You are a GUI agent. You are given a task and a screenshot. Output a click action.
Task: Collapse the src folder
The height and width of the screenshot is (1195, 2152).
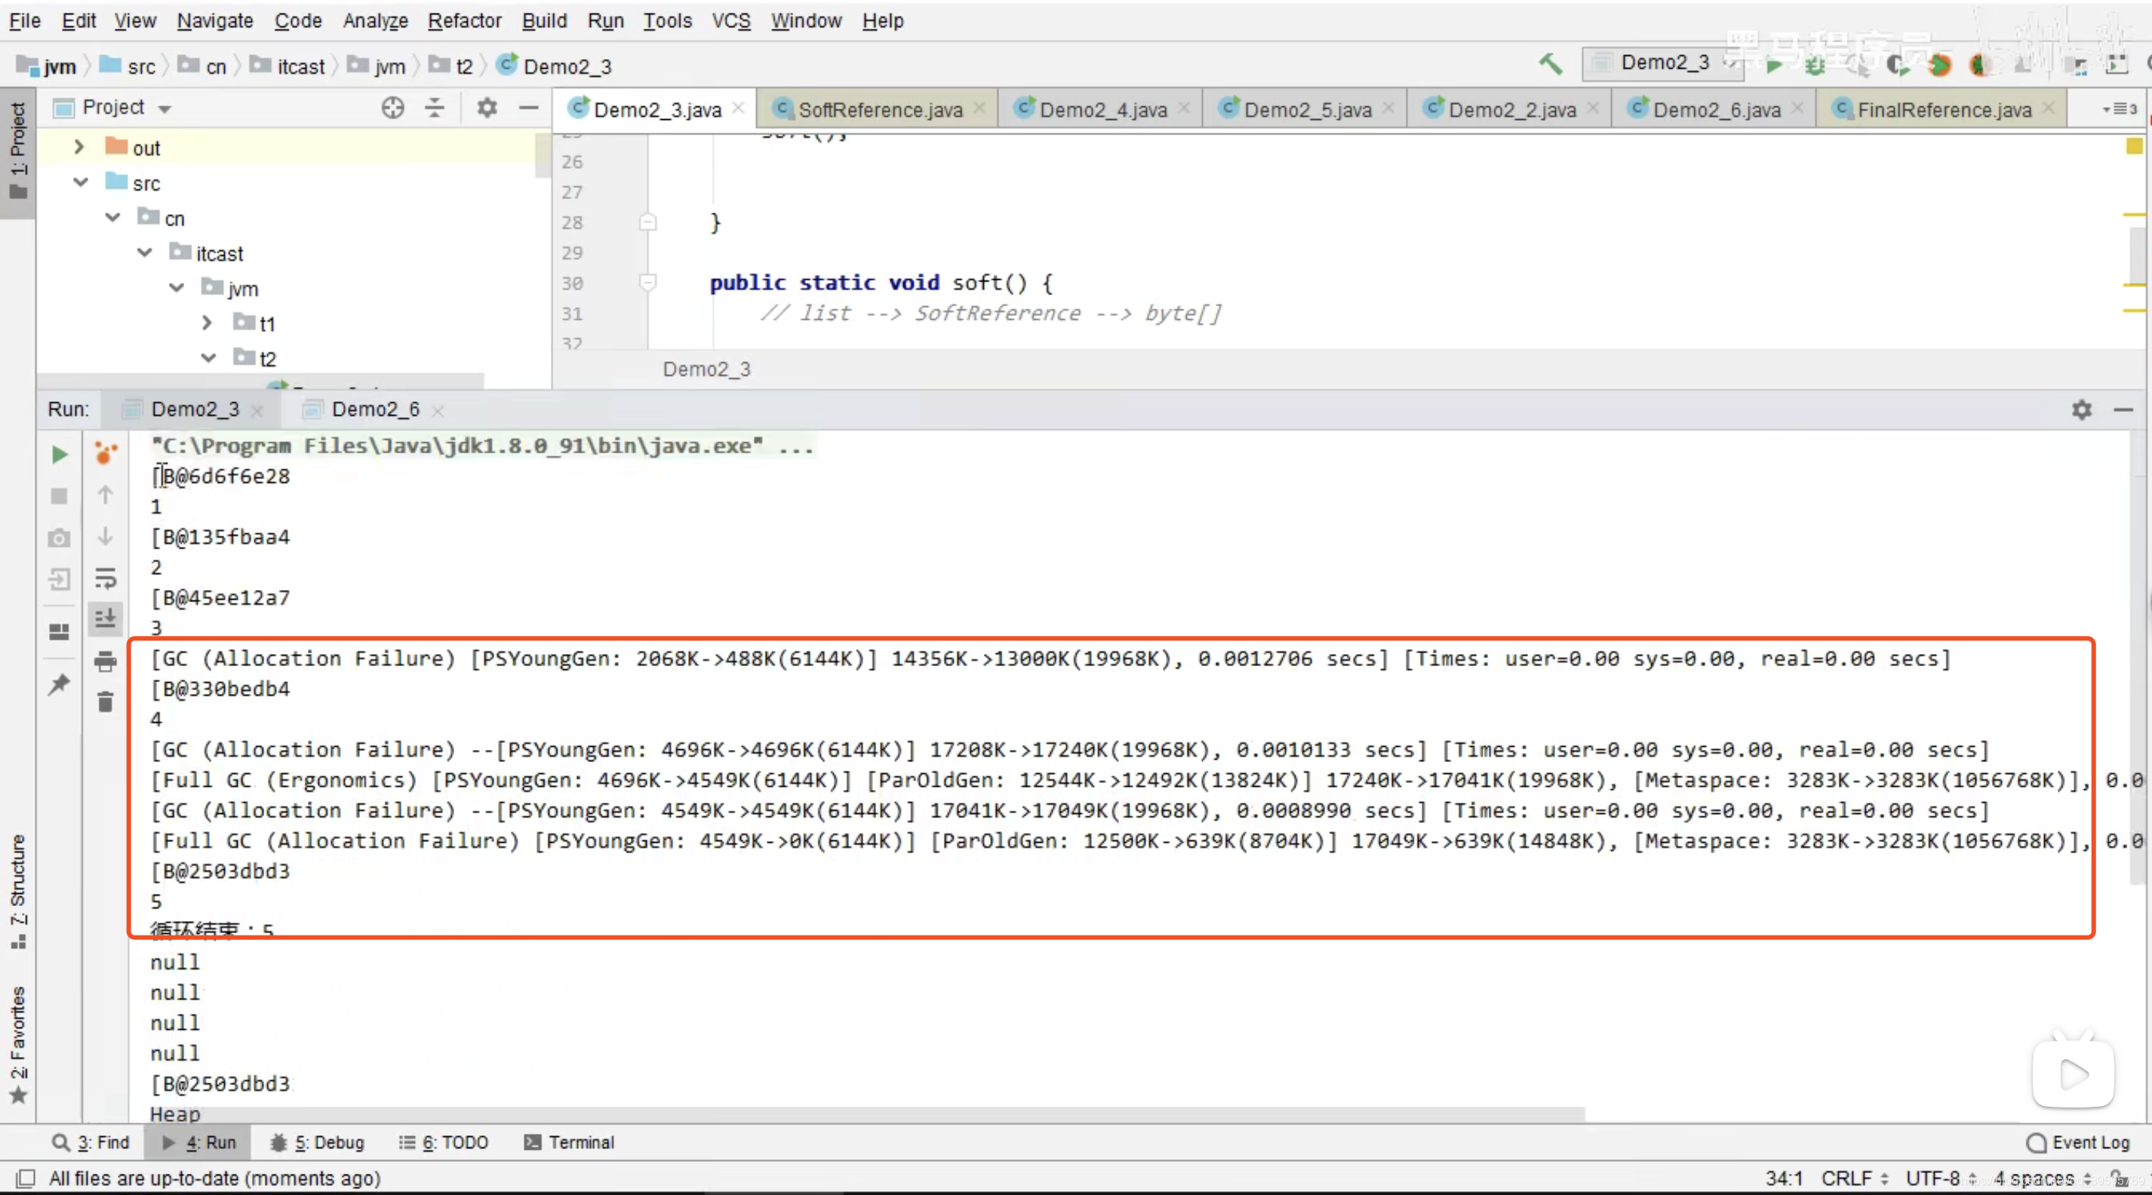80,182
